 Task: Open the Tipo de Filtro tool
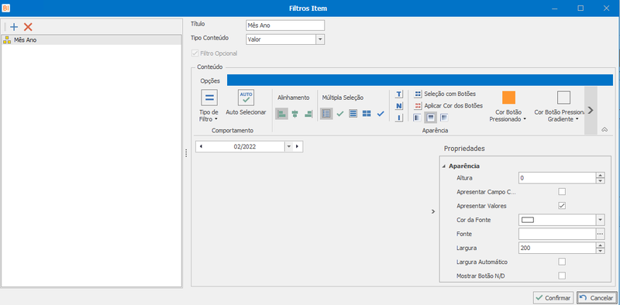pyautogui.click(x=208, y=105)
